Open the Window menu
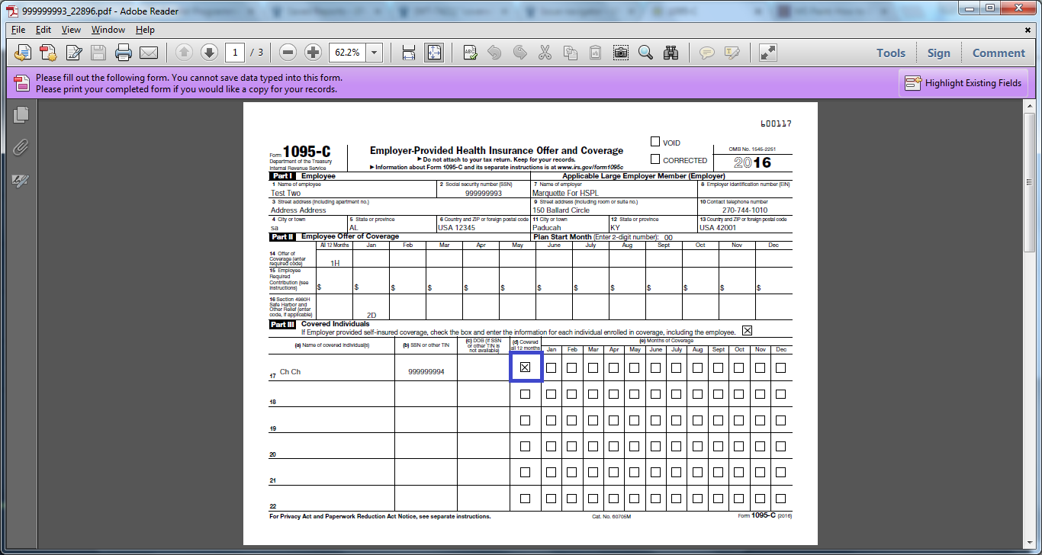 pyautogui.click(x=108, y=30)
